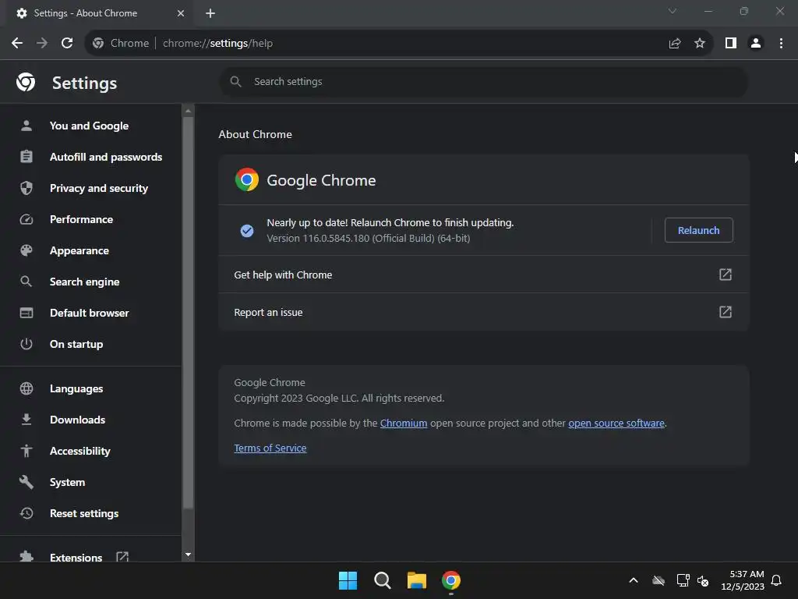This screenshot has width=798, height=599.
Task: Click the Search settings field
Action: 483,81
